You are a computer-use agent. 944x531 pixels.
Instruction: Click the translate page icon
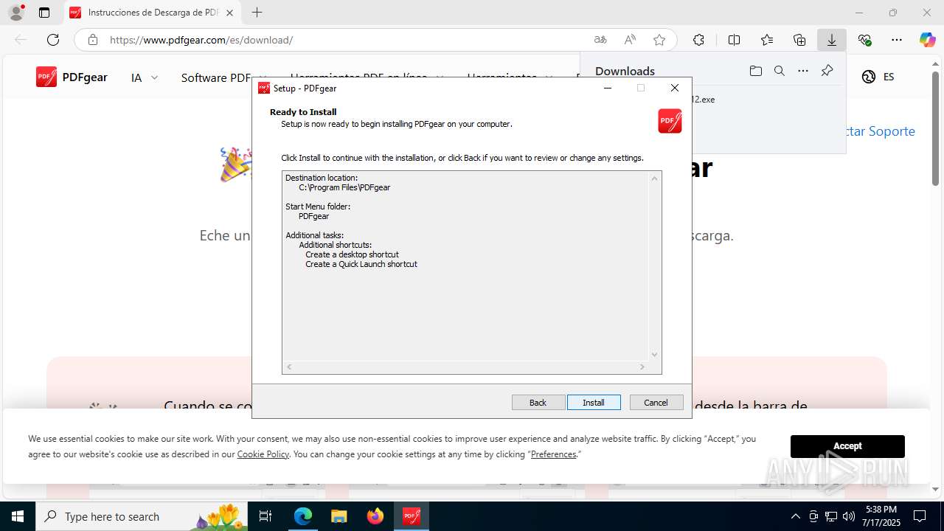point(600,40)
